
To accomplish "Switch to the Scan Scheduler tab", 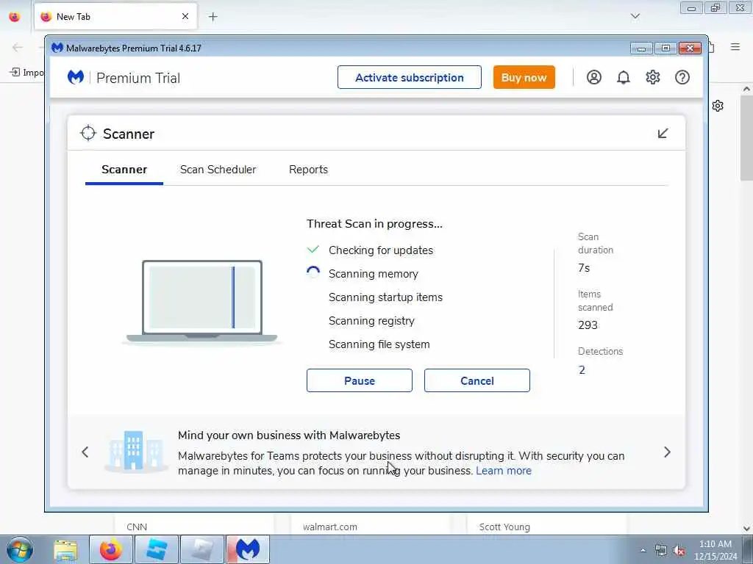I will tap(218, 170).
